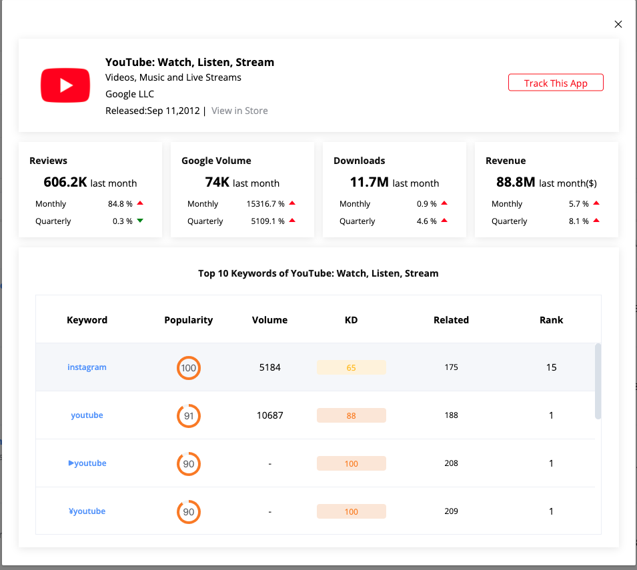Click the Revenue monthly up arrow

click(596, 203)
